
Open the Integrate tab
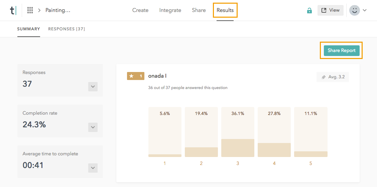click(170, 10)
